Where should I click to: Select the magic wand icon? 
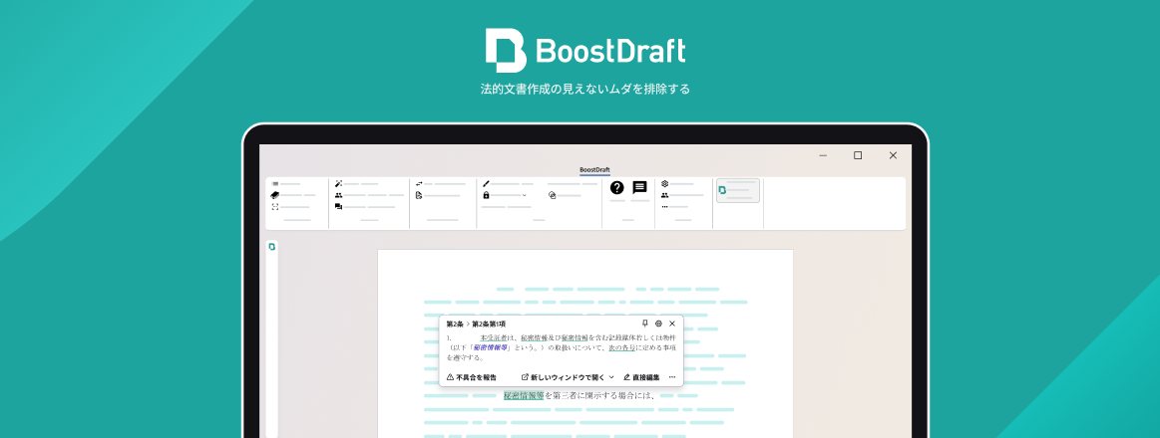(x=338, y=184)
